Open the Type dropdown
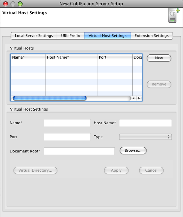Image resolution: width=183 pixels, height=217 pixels. [x=145, y=137]
